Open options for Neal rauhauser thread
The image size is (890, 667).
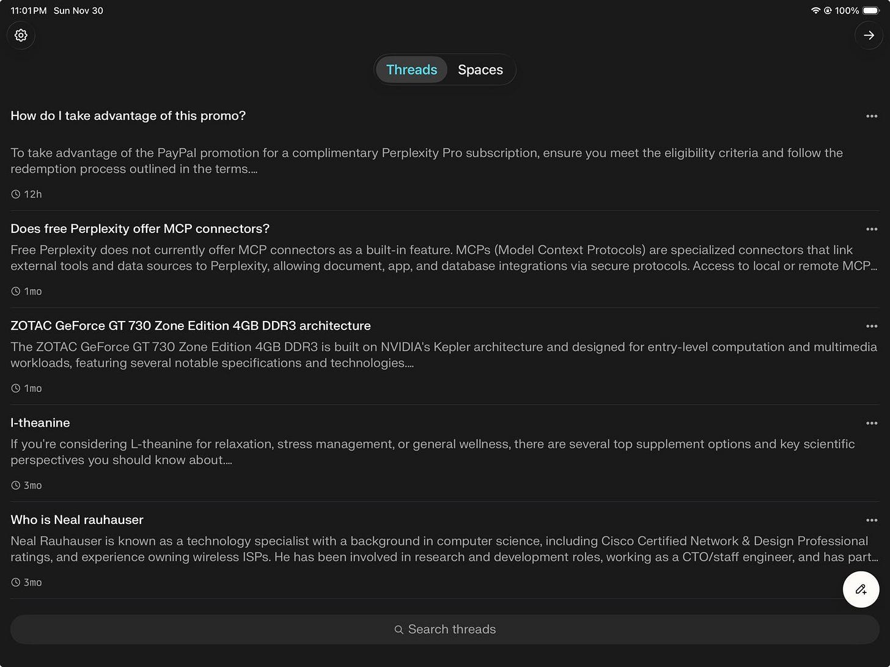(x=872, y=520)
